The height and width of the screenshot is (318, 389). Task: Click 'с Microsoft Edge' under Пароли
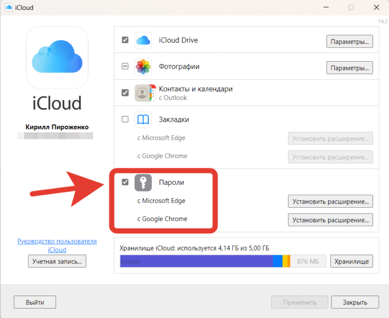click(x=161, y=200)
